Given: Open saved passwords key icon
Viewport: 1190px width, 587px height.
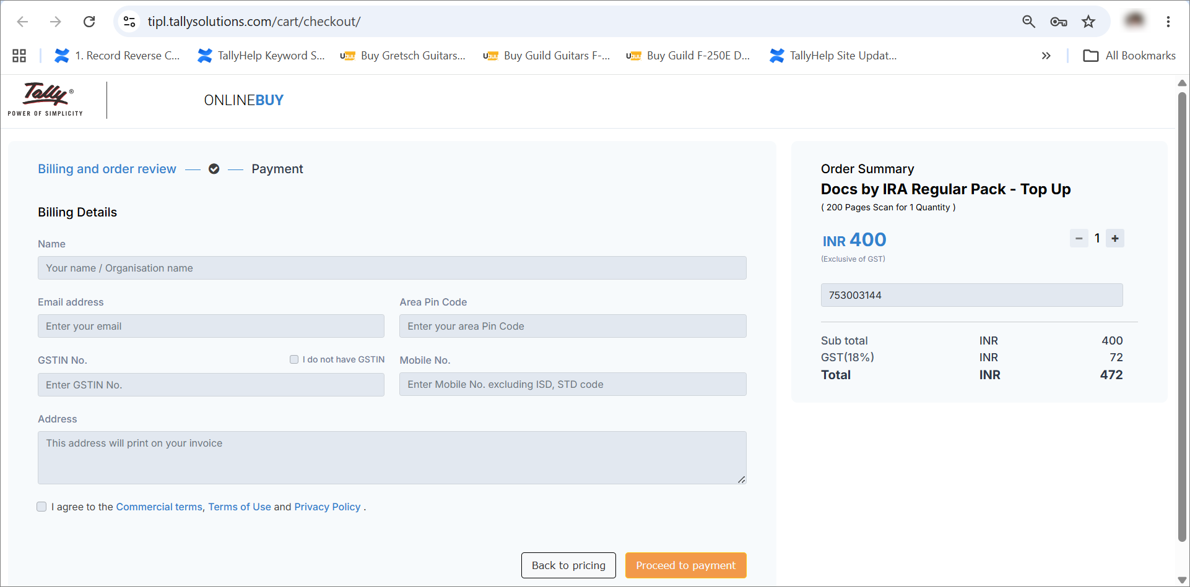Looking at the screenshot, I should coord(1059,22).
